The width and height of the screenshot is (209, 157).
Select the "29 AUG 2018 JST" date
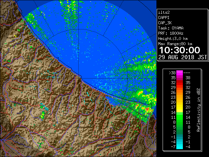tap(183, 57)
